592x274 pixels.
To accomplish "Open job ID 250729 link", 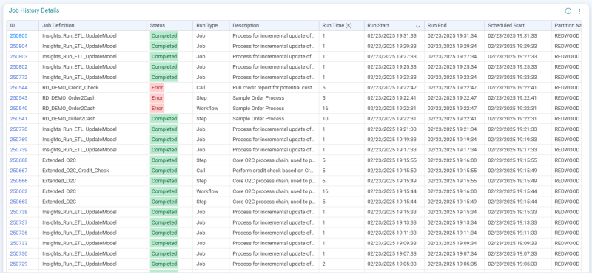I will 18,264.
